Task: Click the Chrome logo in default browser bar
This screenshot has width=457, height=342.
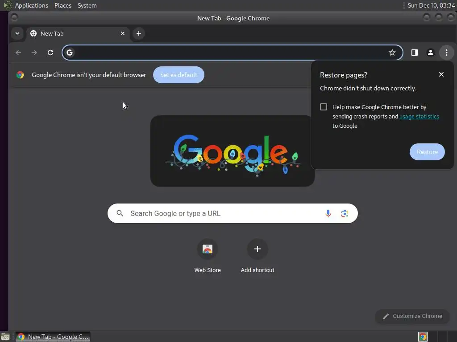Action: tap(20, 75)
